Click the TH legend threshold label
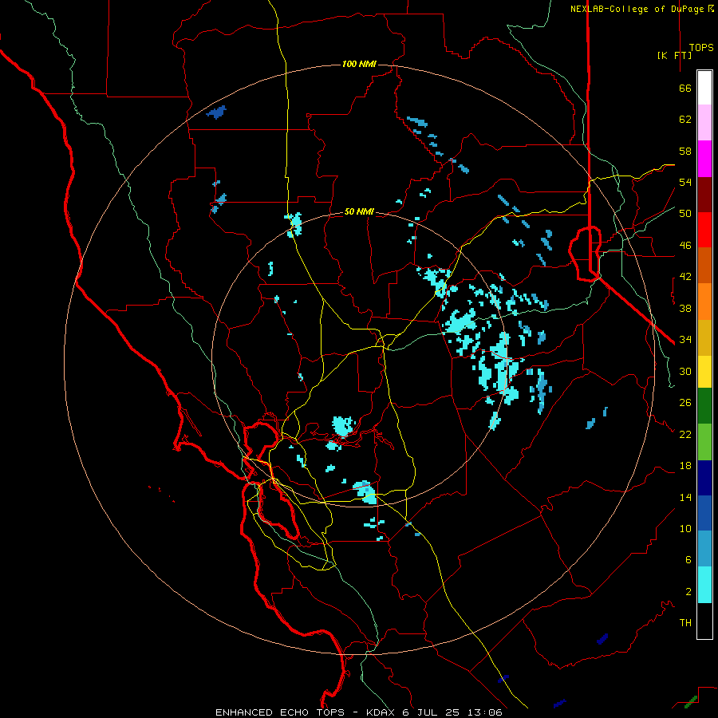718x718 pixels. (685, 622)
